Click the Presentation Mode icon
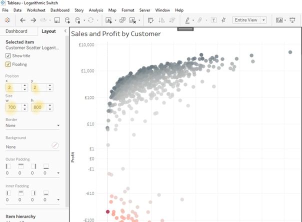The width and height of the screenshot is (302, 222). tap(293, 20)
